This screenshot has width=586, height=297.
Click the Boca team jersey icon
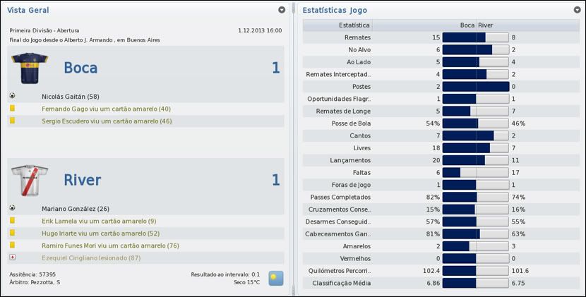(29, 68)
